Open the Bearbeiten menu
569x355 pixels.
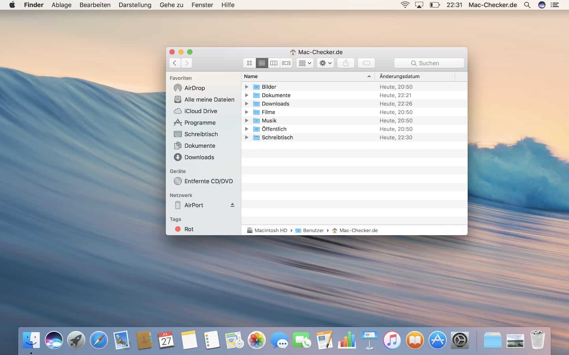pyautogui.click(x=95, y=5)
